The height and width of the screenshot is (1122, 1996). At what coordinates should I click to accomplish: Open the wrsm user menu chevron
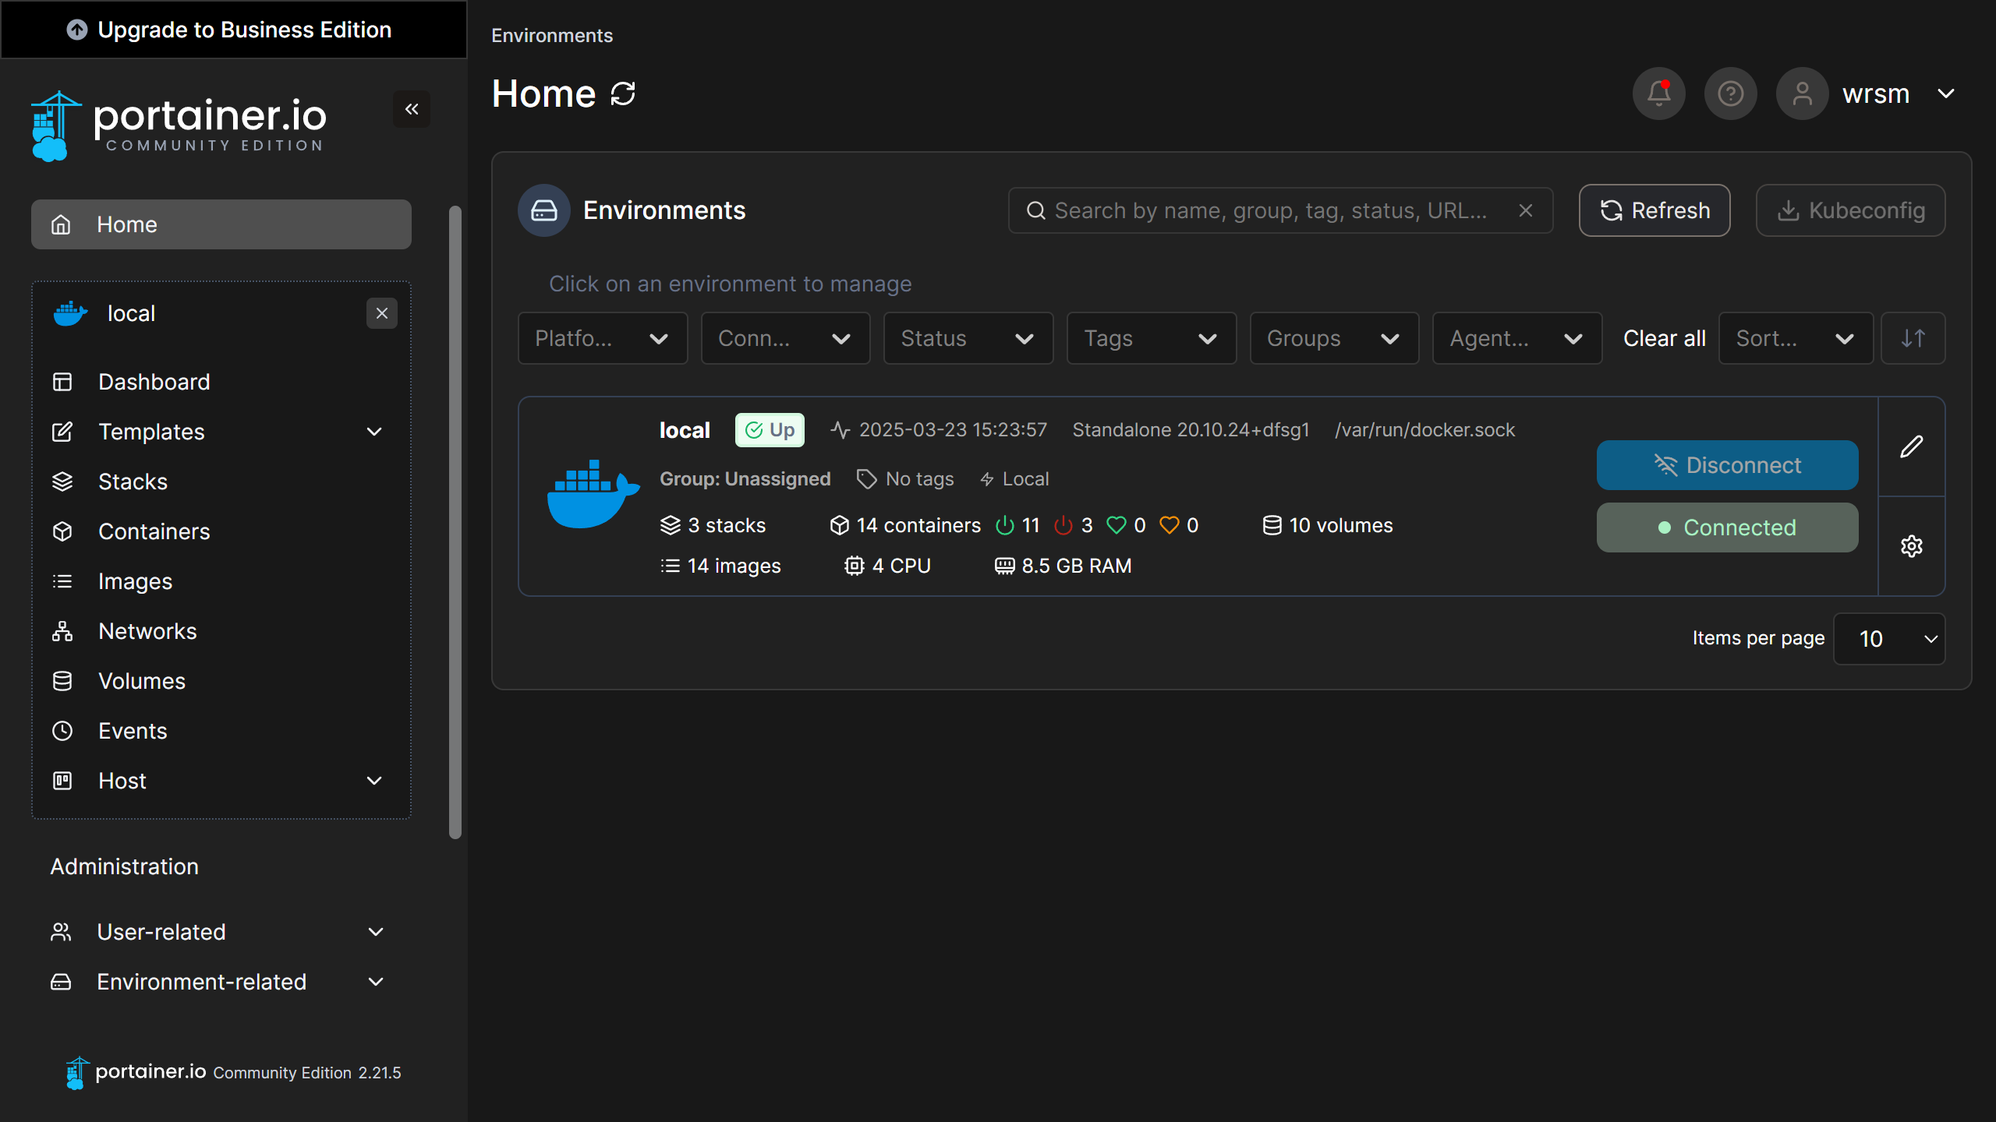1946,93
